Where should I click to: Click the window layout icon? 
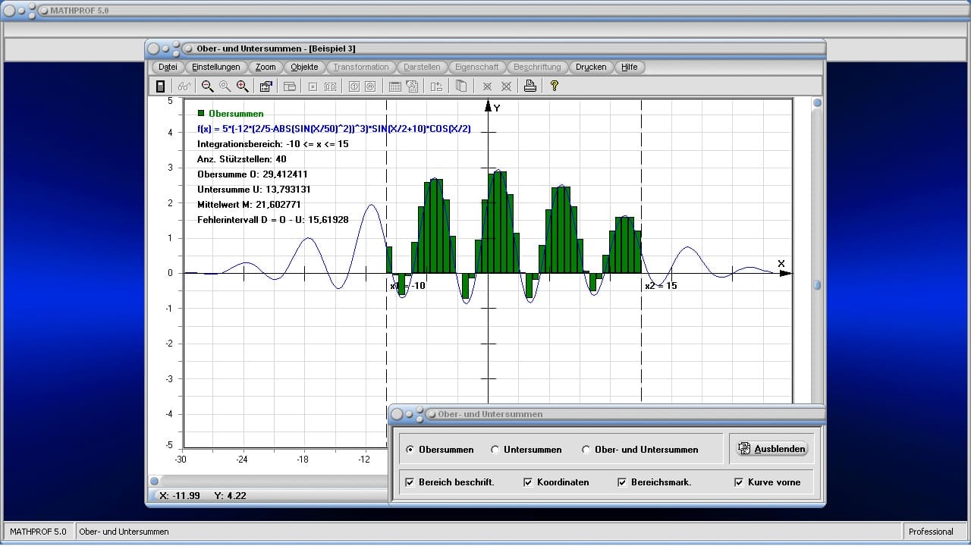pyautogui.click(x=289, y=86)
